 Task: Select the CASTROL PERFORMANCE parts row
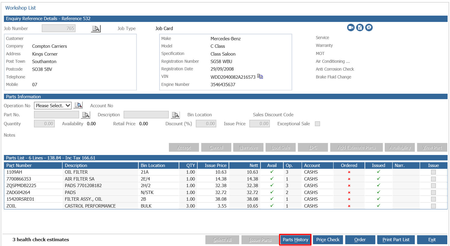coord(226,206)
